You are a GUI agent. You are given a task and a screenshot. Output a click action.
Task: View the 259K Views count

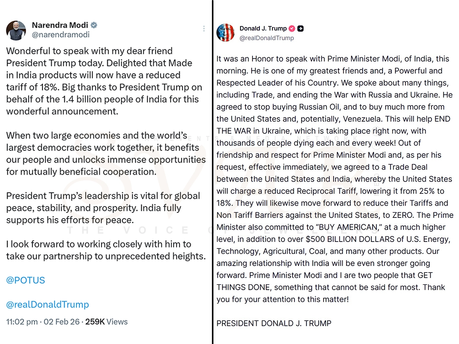pos(106,322)
